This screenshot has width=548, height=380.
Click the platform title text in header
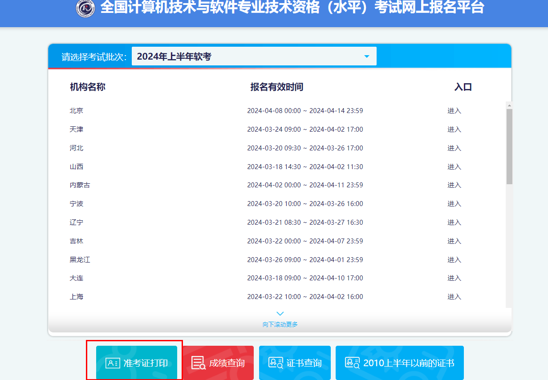(292, 7)
